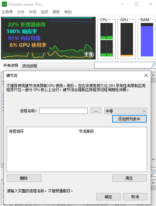The image size is (156, 206).
Task: Click the 进程名称 text field
Action: [63, 111]
